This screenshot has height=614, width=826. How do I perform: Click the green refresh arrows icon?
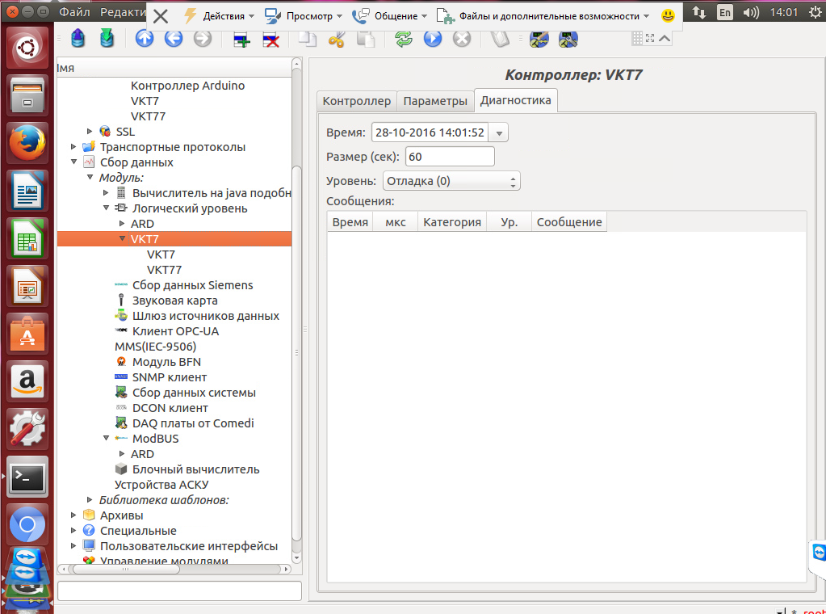pyautogui.click(x=404, y=39)
